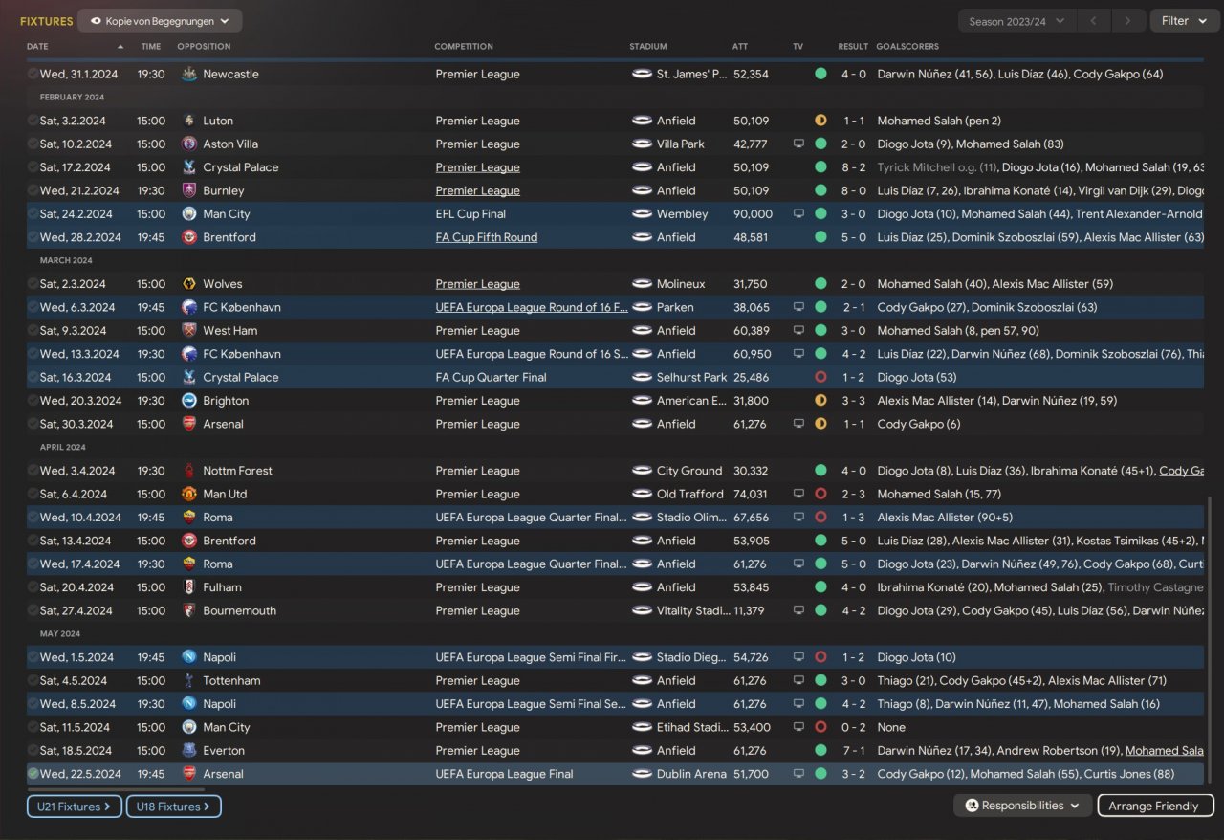Click the 7 - 1 result against Everton
The image size is (1224, 840).
point(854,751)
